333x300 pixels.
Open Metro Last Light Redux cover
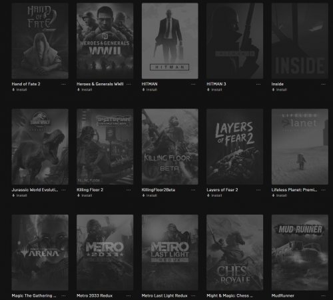pyautogui.click(x=170, y=253)
